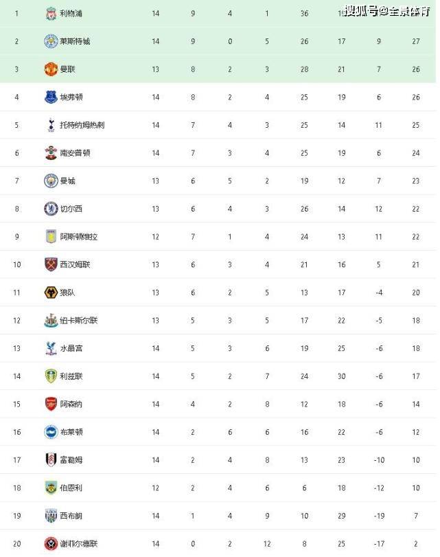Click the Sheffield United crest icon
This screenshot has width=440, height=557.
point(51,544)
